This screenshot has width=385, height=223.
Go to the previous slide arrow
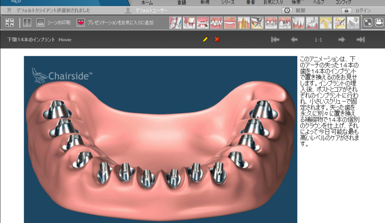pos(294,40)
